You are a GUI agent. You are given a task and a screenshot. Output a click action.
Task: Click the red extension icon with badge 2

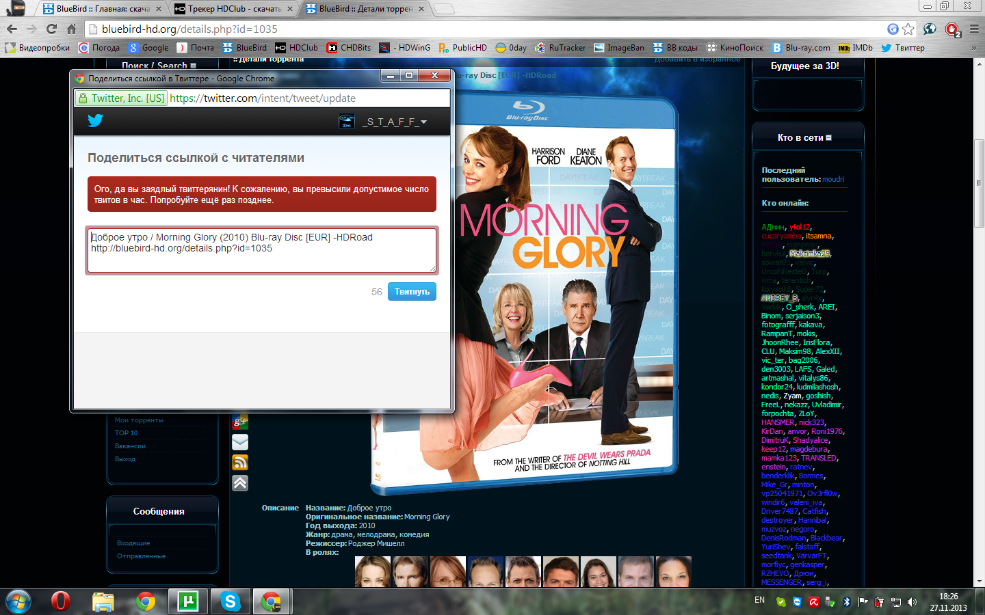tap(952, 29)
